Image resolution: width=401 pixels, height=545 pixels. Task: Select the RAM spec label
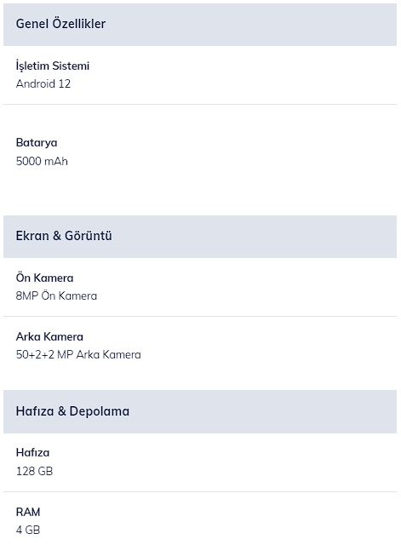click(x=28, y=512)
